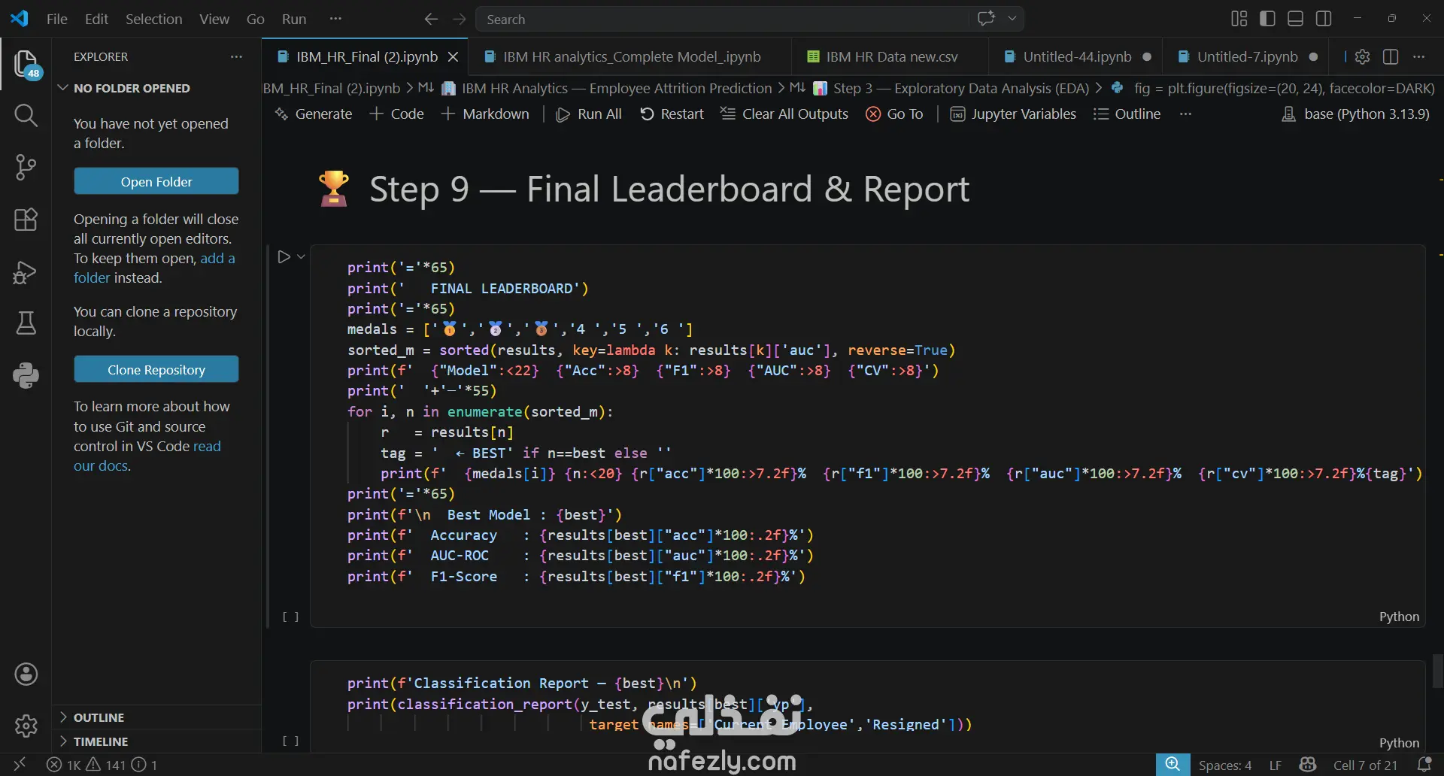Open remote window icon in status bar
The image size is (1444, 776).
click(20, 765)
